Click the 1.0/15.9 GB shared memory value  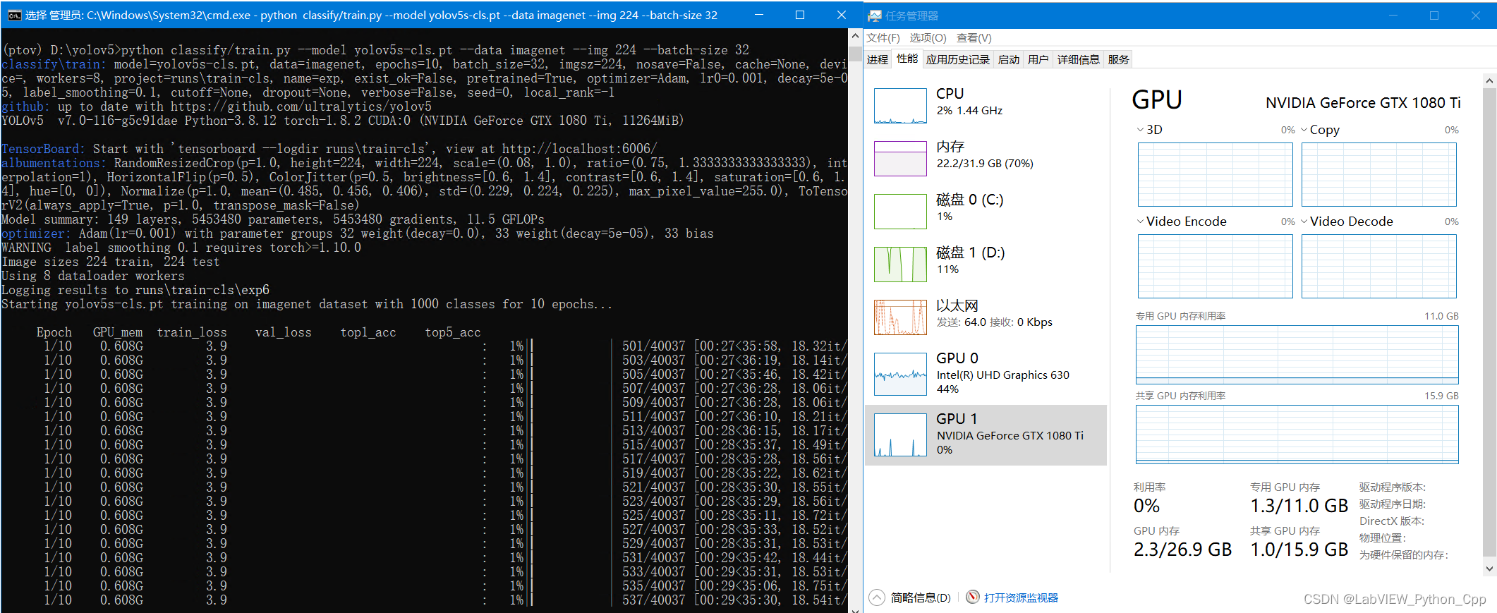1299,550
